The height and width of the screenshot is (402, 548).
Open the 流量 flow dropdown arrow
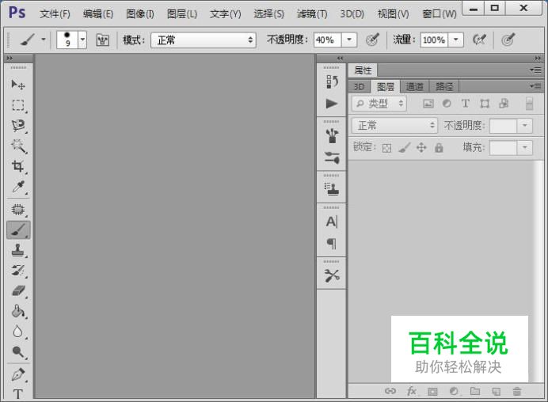coord(455,40)
